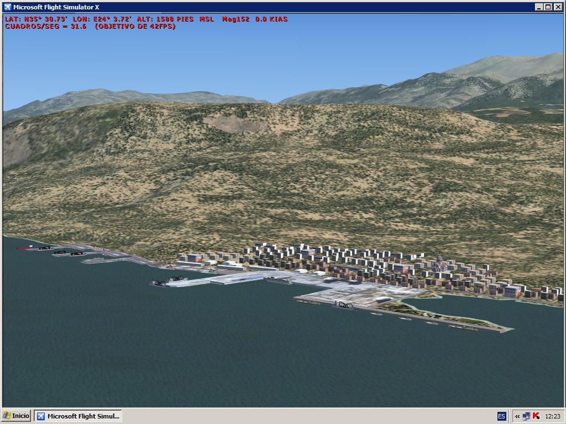Click the domed church building in town
This screenshot has width=566, height=424.
tap(439, 261)
